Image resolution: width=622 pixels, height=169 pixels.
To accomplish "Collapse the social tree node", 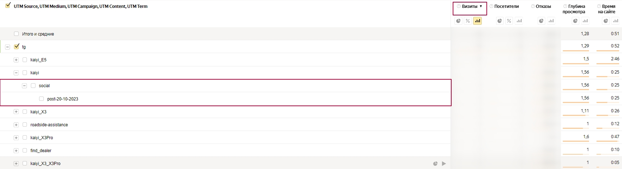I will click(24, 86).
